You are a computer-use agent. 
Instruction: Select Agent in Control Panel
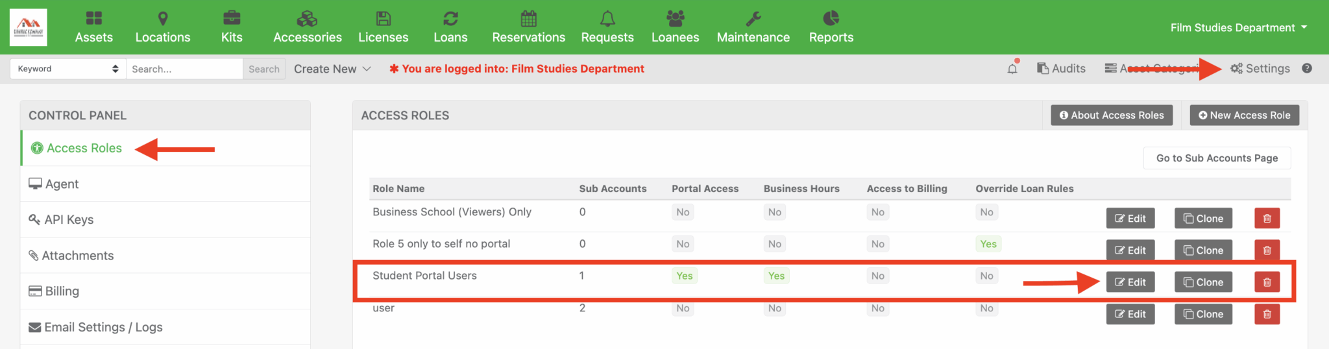pyautogui.click(x=62, y=184)
